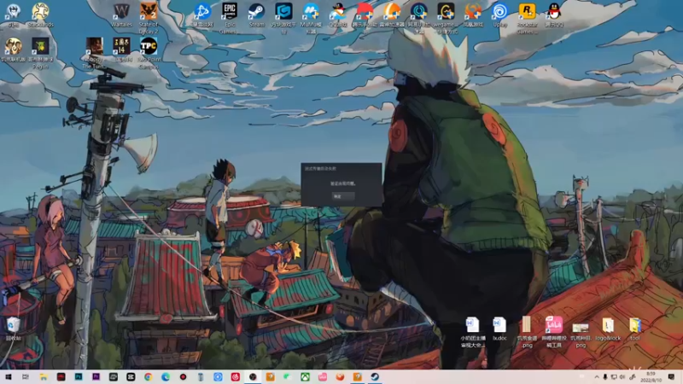Open the taskbar clock and date
This screenshot has width=683, height=384.
tap(651, 376)
